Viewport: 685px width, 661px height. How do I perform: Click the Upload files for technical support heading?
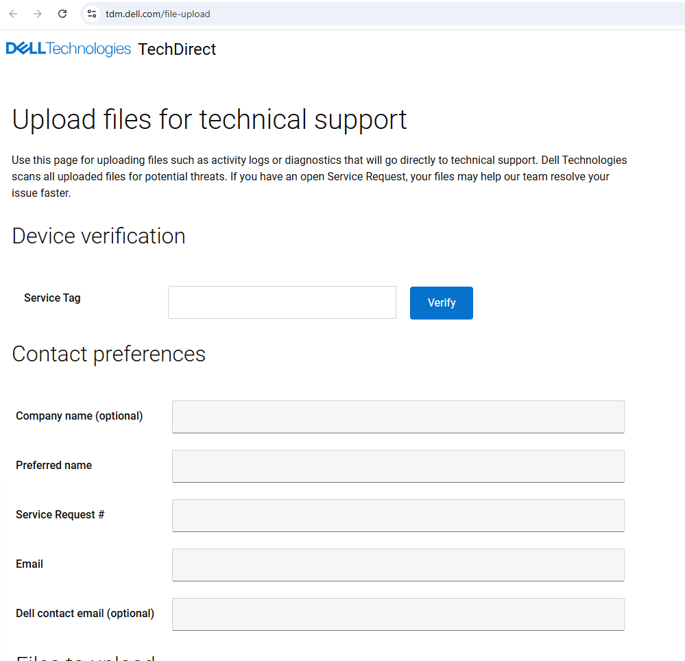coord(209,120)
